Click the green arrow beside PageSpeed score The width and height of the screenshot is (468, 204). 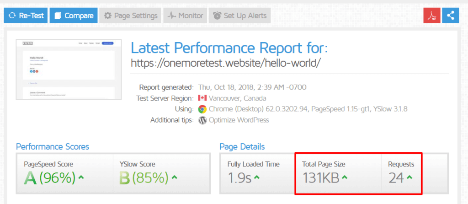click(81, 177)
